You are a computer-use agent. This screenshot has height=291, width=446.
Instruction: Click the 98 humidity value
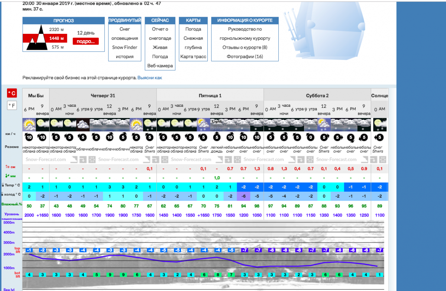point(257,205)
